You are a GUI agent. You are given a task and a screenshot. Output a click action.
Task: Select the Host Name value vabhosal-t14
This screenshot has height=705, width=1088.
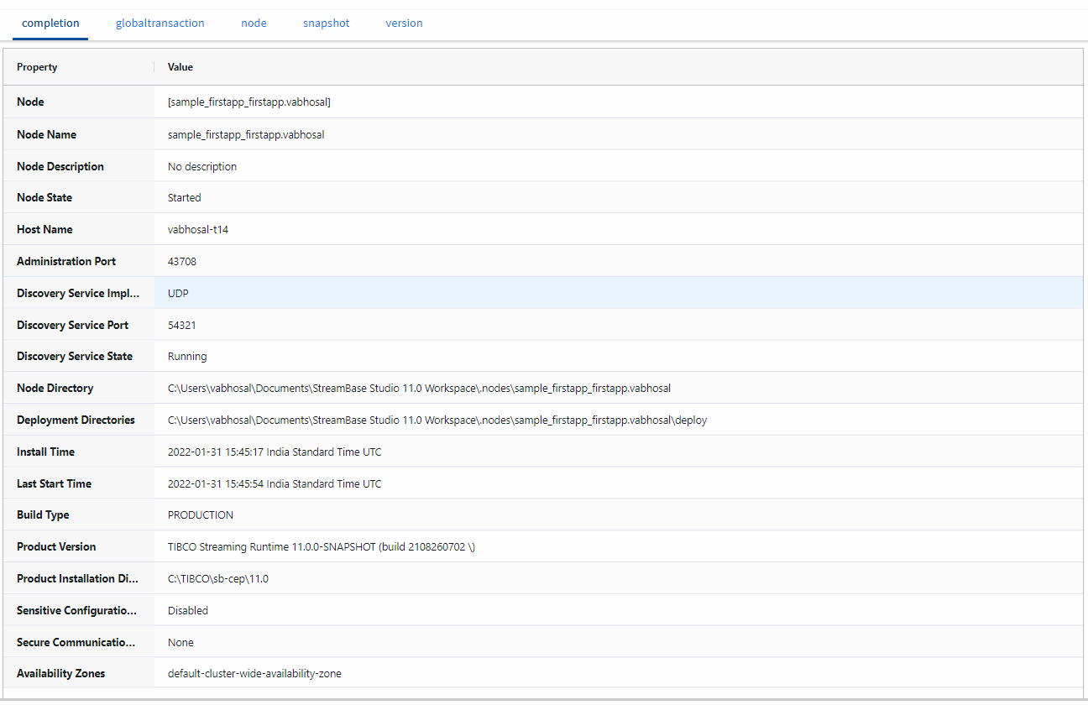pyautogui.click(x=198, y=230)
